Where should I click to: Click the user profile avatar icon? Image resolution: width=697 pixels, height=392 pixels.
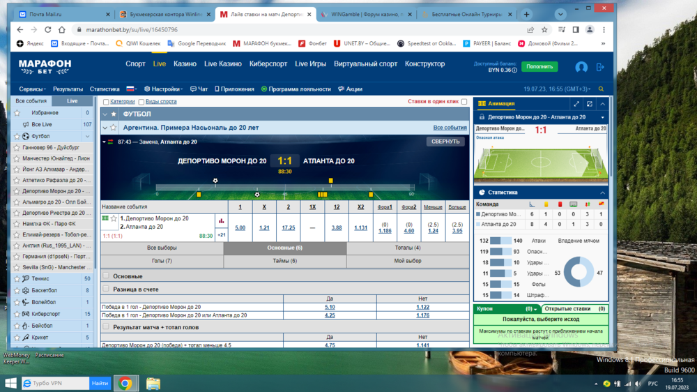(x=581, y=67)
